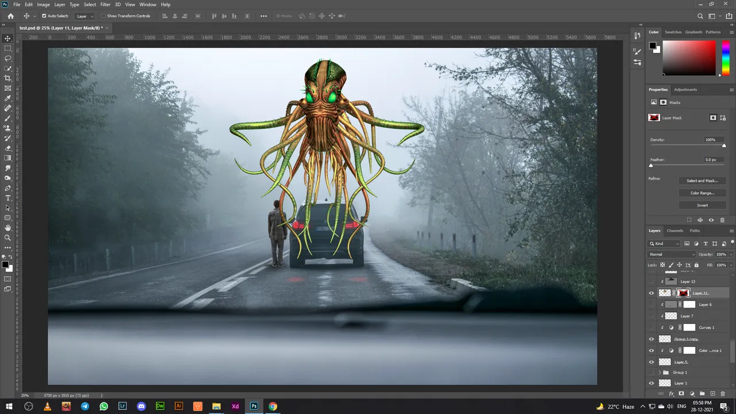Select the Quick Selection tool

click(7, 68)
